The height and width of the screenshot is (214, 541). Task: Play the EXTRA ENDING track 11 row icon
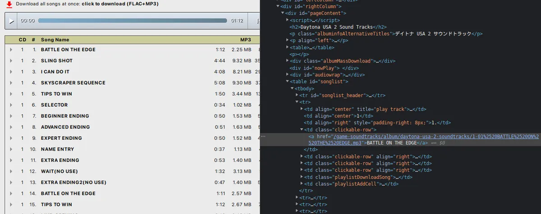11,160
